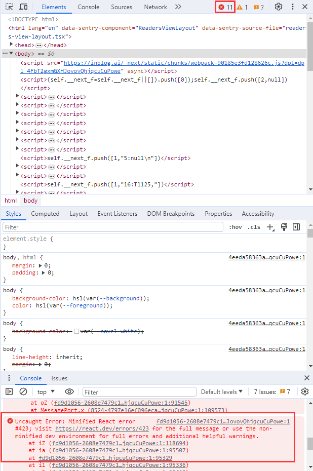Click the 11 errors counter
Image resolution: width=313 pixels, height=471 pixels.
(x=225, y=7)
